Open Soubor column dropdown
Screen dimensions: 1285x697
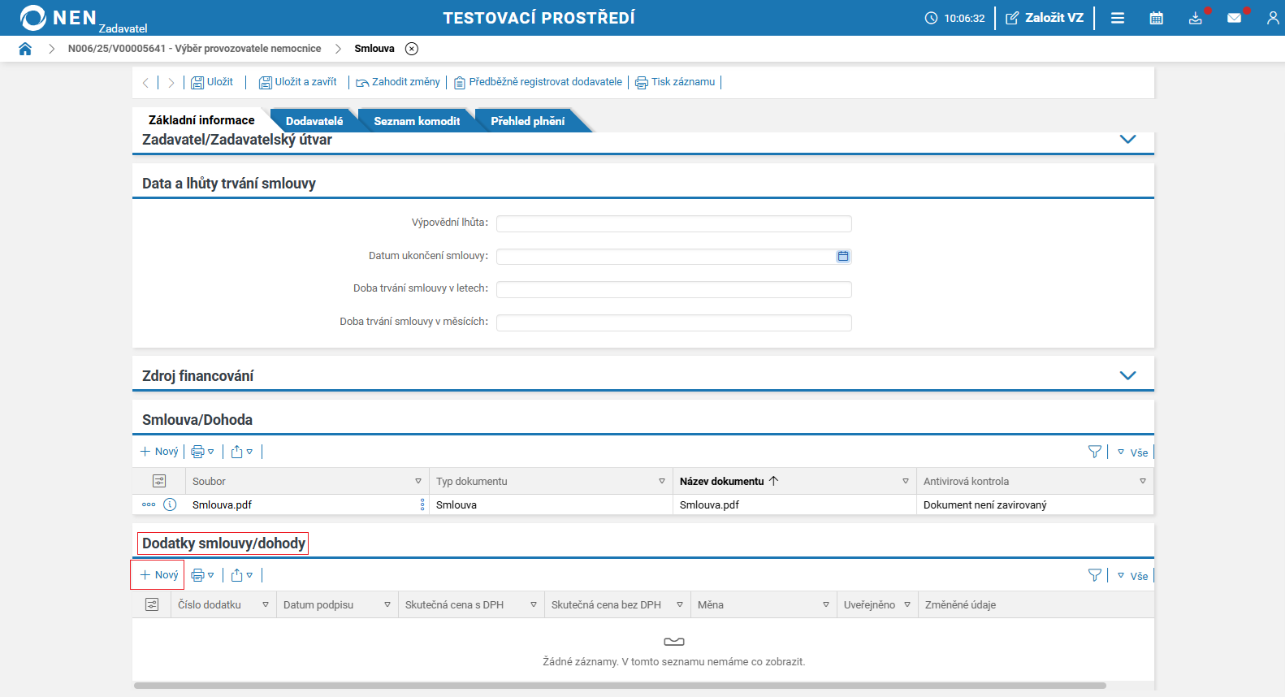(x=418, y=482)
